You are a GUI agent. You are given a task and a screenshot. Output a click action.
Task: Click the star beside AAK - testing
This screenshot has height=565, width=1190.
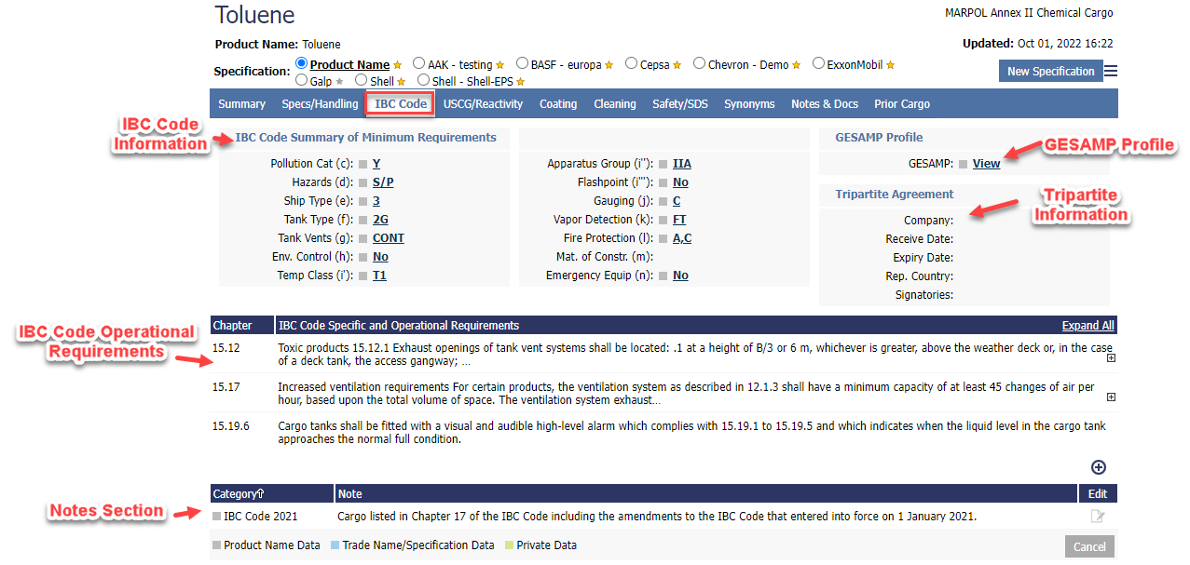click(x=500, y=65)
